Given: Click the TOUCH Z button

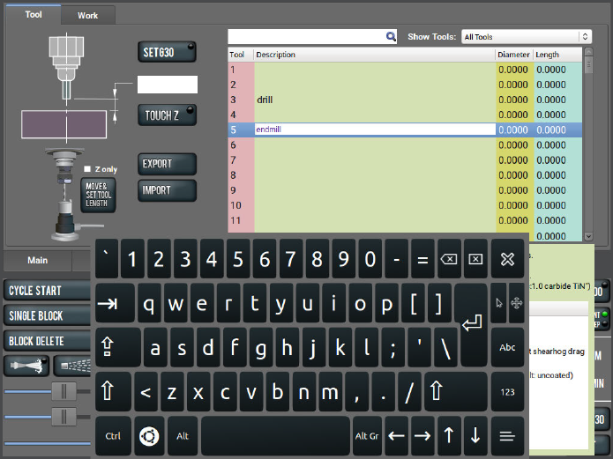Looking at the screenshot, I should click(167, 115).
